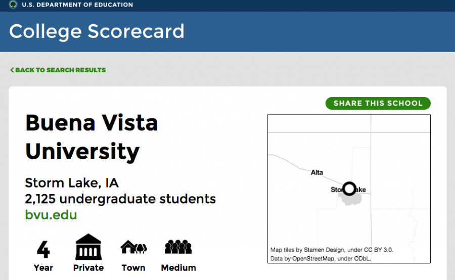Open the College Scorecard home title

pos(97,32)
